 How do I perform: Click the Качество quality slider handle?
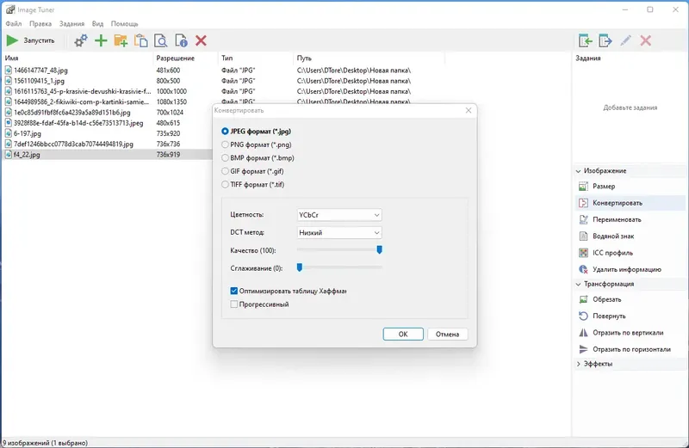point(379,249)
